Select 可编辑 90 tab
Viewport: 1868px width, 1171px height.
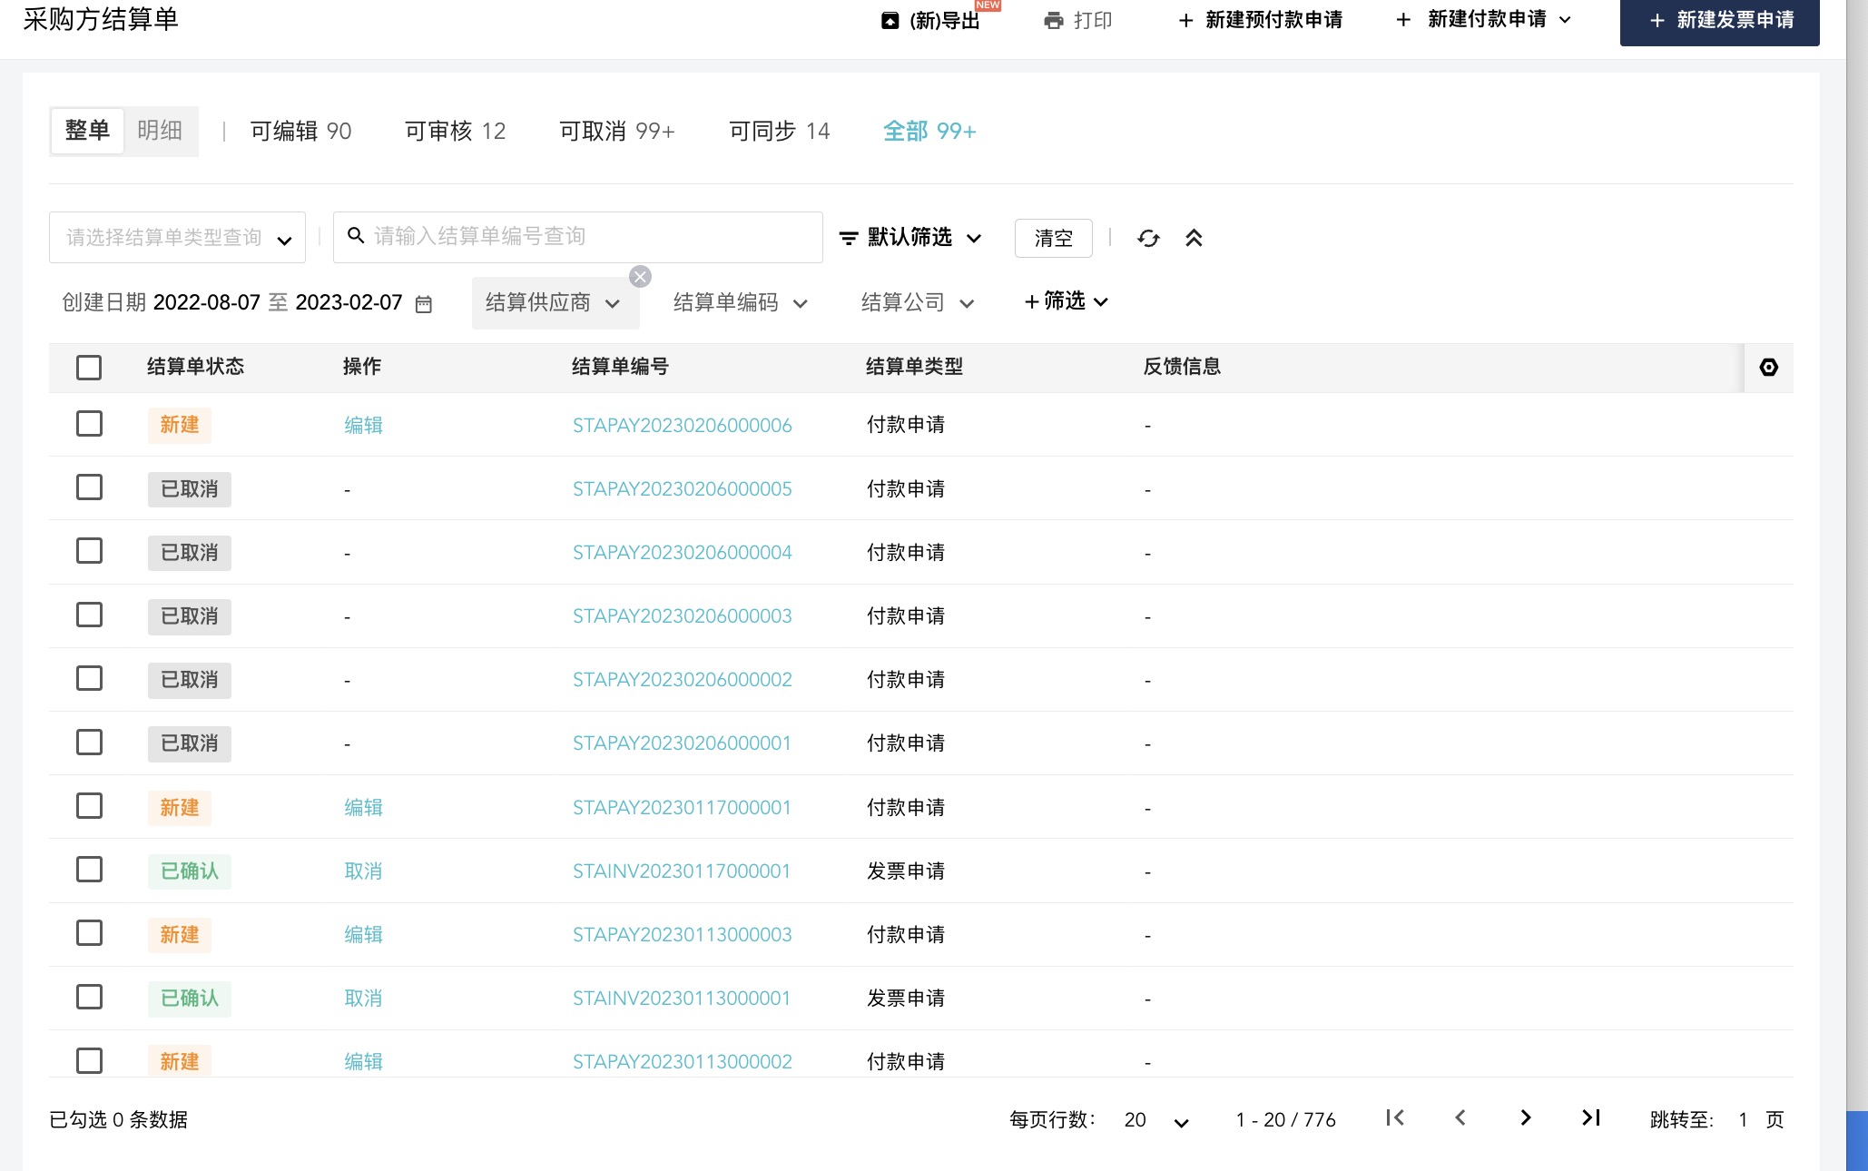[300, 132]
